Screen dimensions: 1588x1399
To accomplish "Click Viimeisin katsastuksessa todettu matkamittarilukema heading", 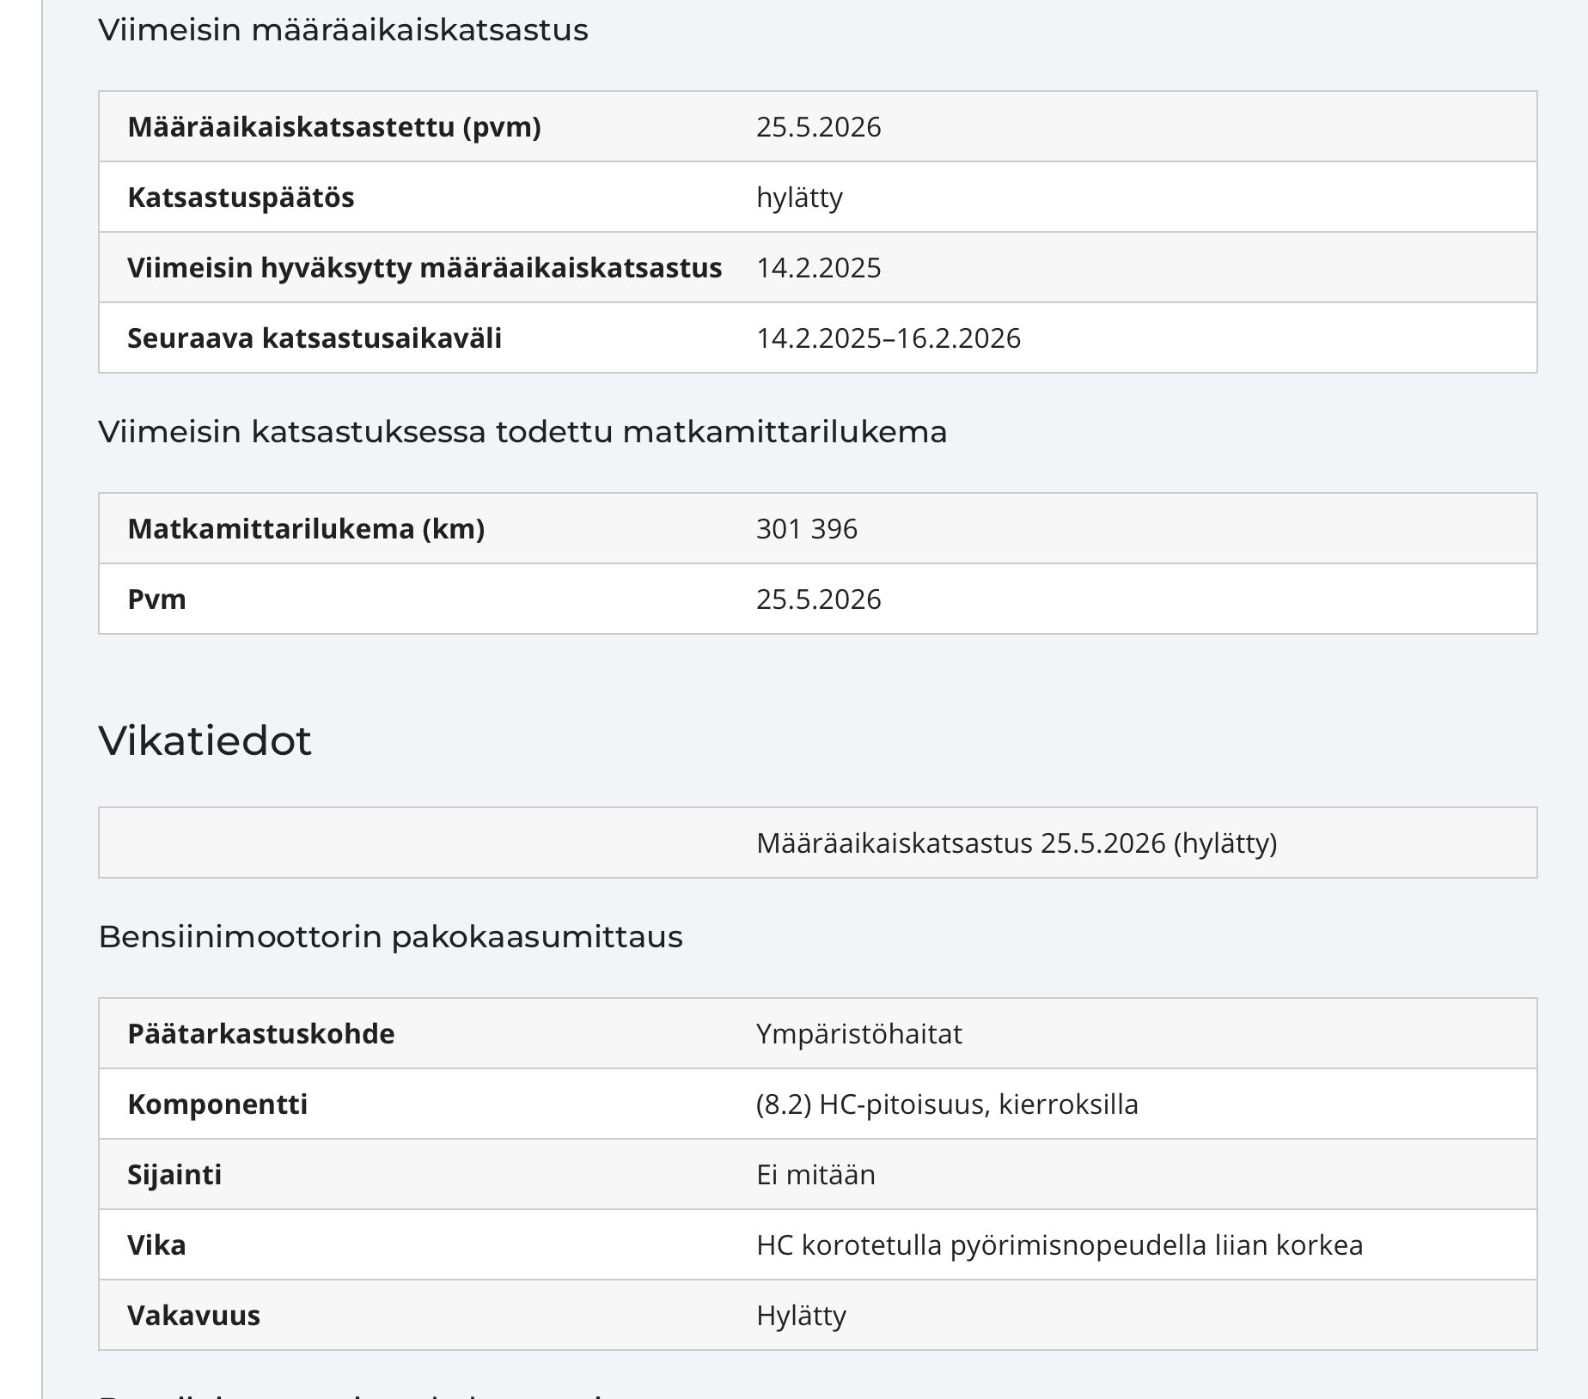I will coord(522,432).
